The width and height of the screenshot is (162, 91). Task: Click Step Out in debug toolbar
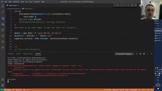point(128,5)
